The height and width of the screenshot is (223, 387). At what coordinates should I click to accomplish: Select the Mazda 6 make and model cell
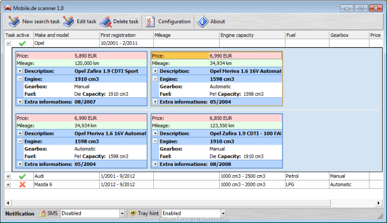pyautogui.click(x=66, y=184)
